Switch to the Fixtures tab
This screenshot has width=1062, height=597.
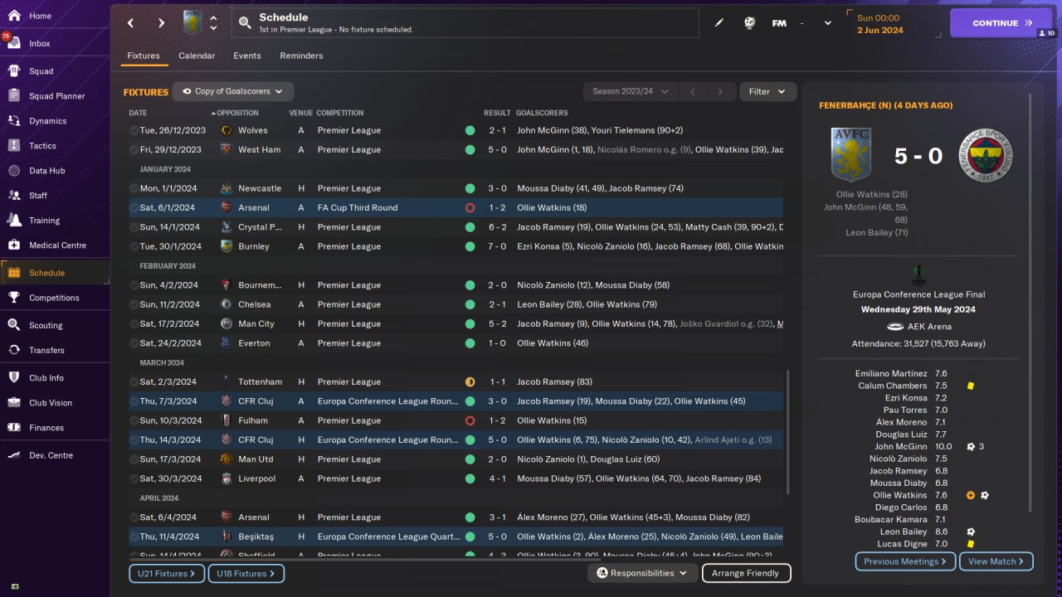144,56
